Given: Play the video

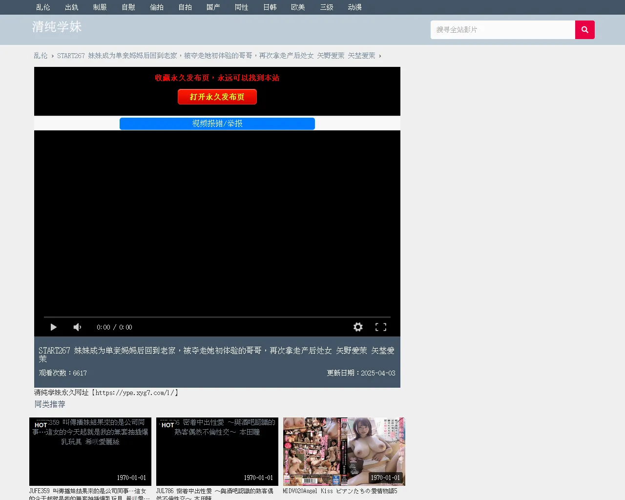Looking at the screenshot, I should [54, 327].
